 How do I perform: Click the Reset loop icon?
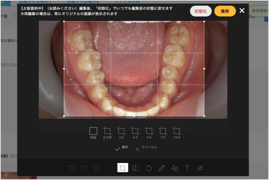[x=97, y=168]
